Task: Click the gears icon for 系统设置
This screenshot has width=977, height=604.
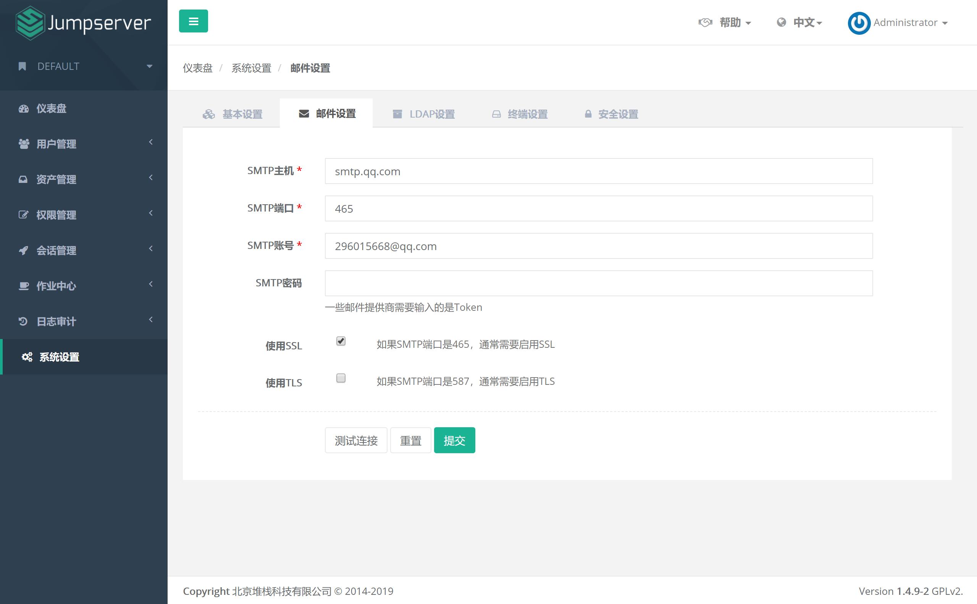Action: coord(27,357)
